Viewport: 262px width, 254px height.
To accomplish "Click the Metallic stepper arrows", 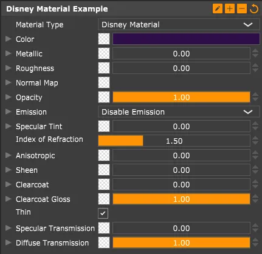I will click(255, 53).
